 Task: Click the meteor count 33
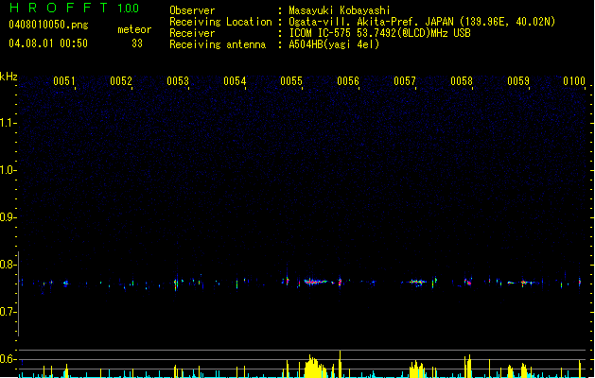click(x=137, y=43)
